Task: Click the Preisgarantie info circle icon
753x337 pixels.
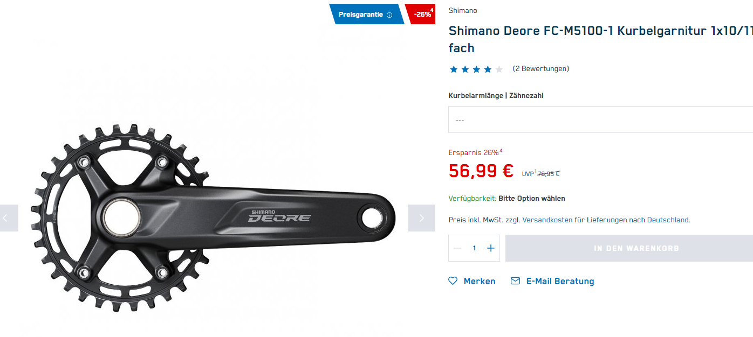Action: 389,15
